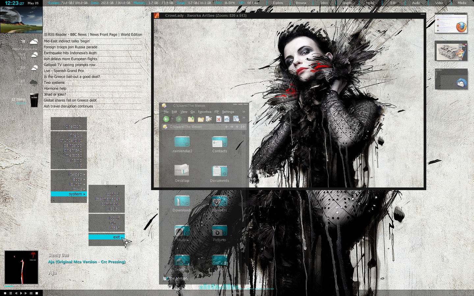Open the Desktop folder icon
Screen dimensions: 474x296
pos(182,173)
